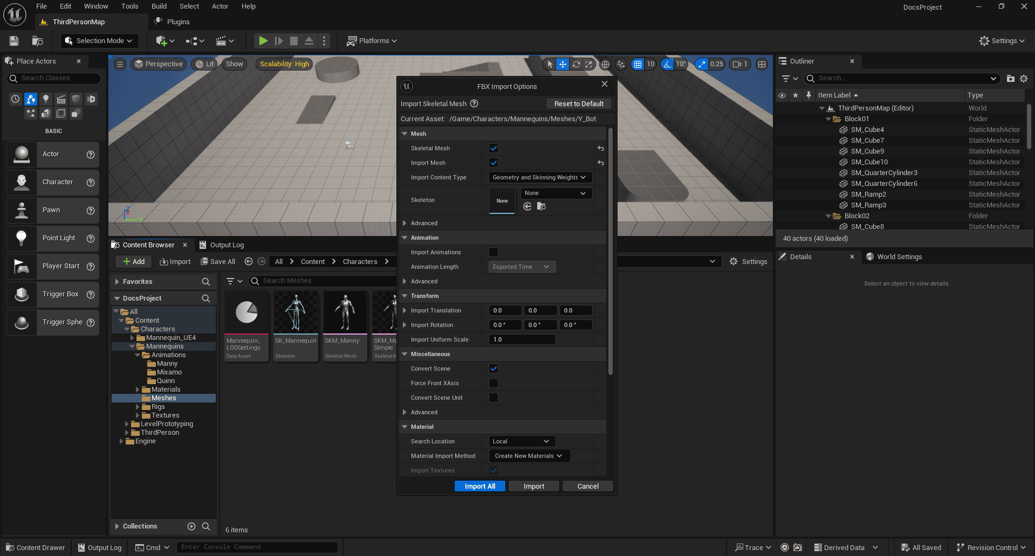Screen dimensions: 1035x556
Task: Toggle the viewport grid snapping icon
Action: click(638, 64)
